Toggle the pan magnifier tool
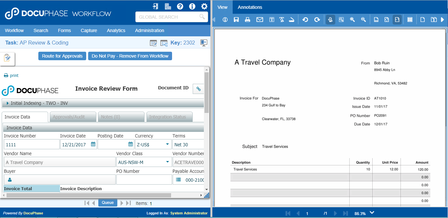Viewport: 448px width, 218px height. (330, 20)
